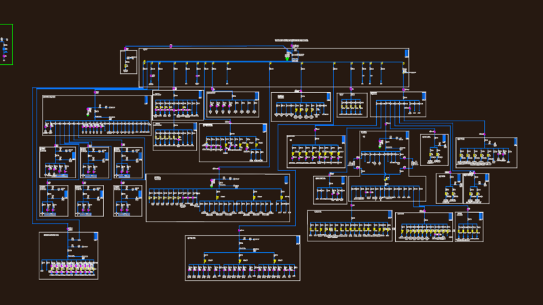Select the blue indicator bar in the bottom-left panel
This screenshot has width=543, height=305.
coord(96,237)
